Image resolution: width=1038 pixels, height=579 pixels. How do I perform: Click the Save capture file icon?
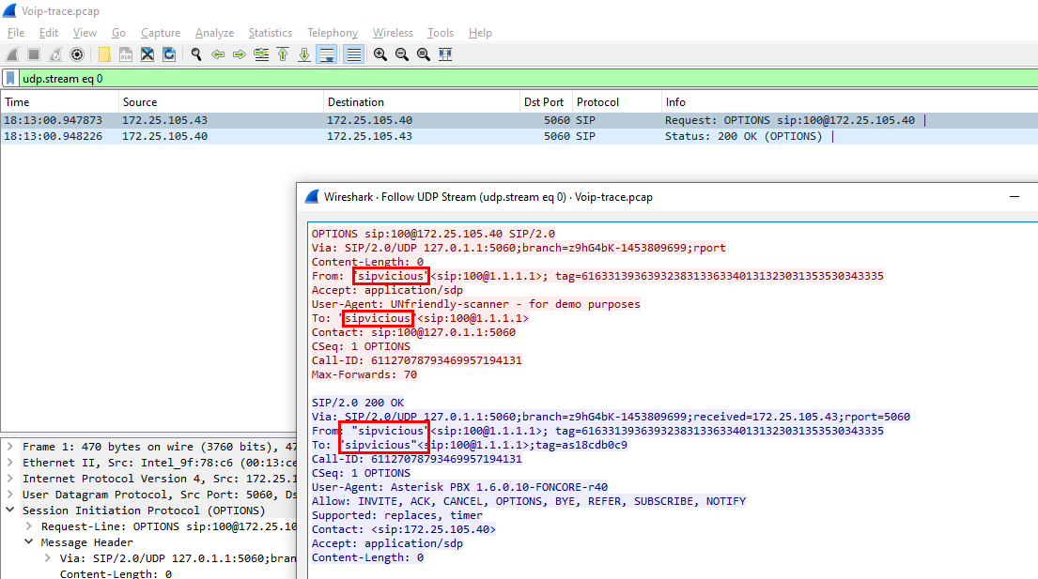pyautogui.click(x=126, y=54)
